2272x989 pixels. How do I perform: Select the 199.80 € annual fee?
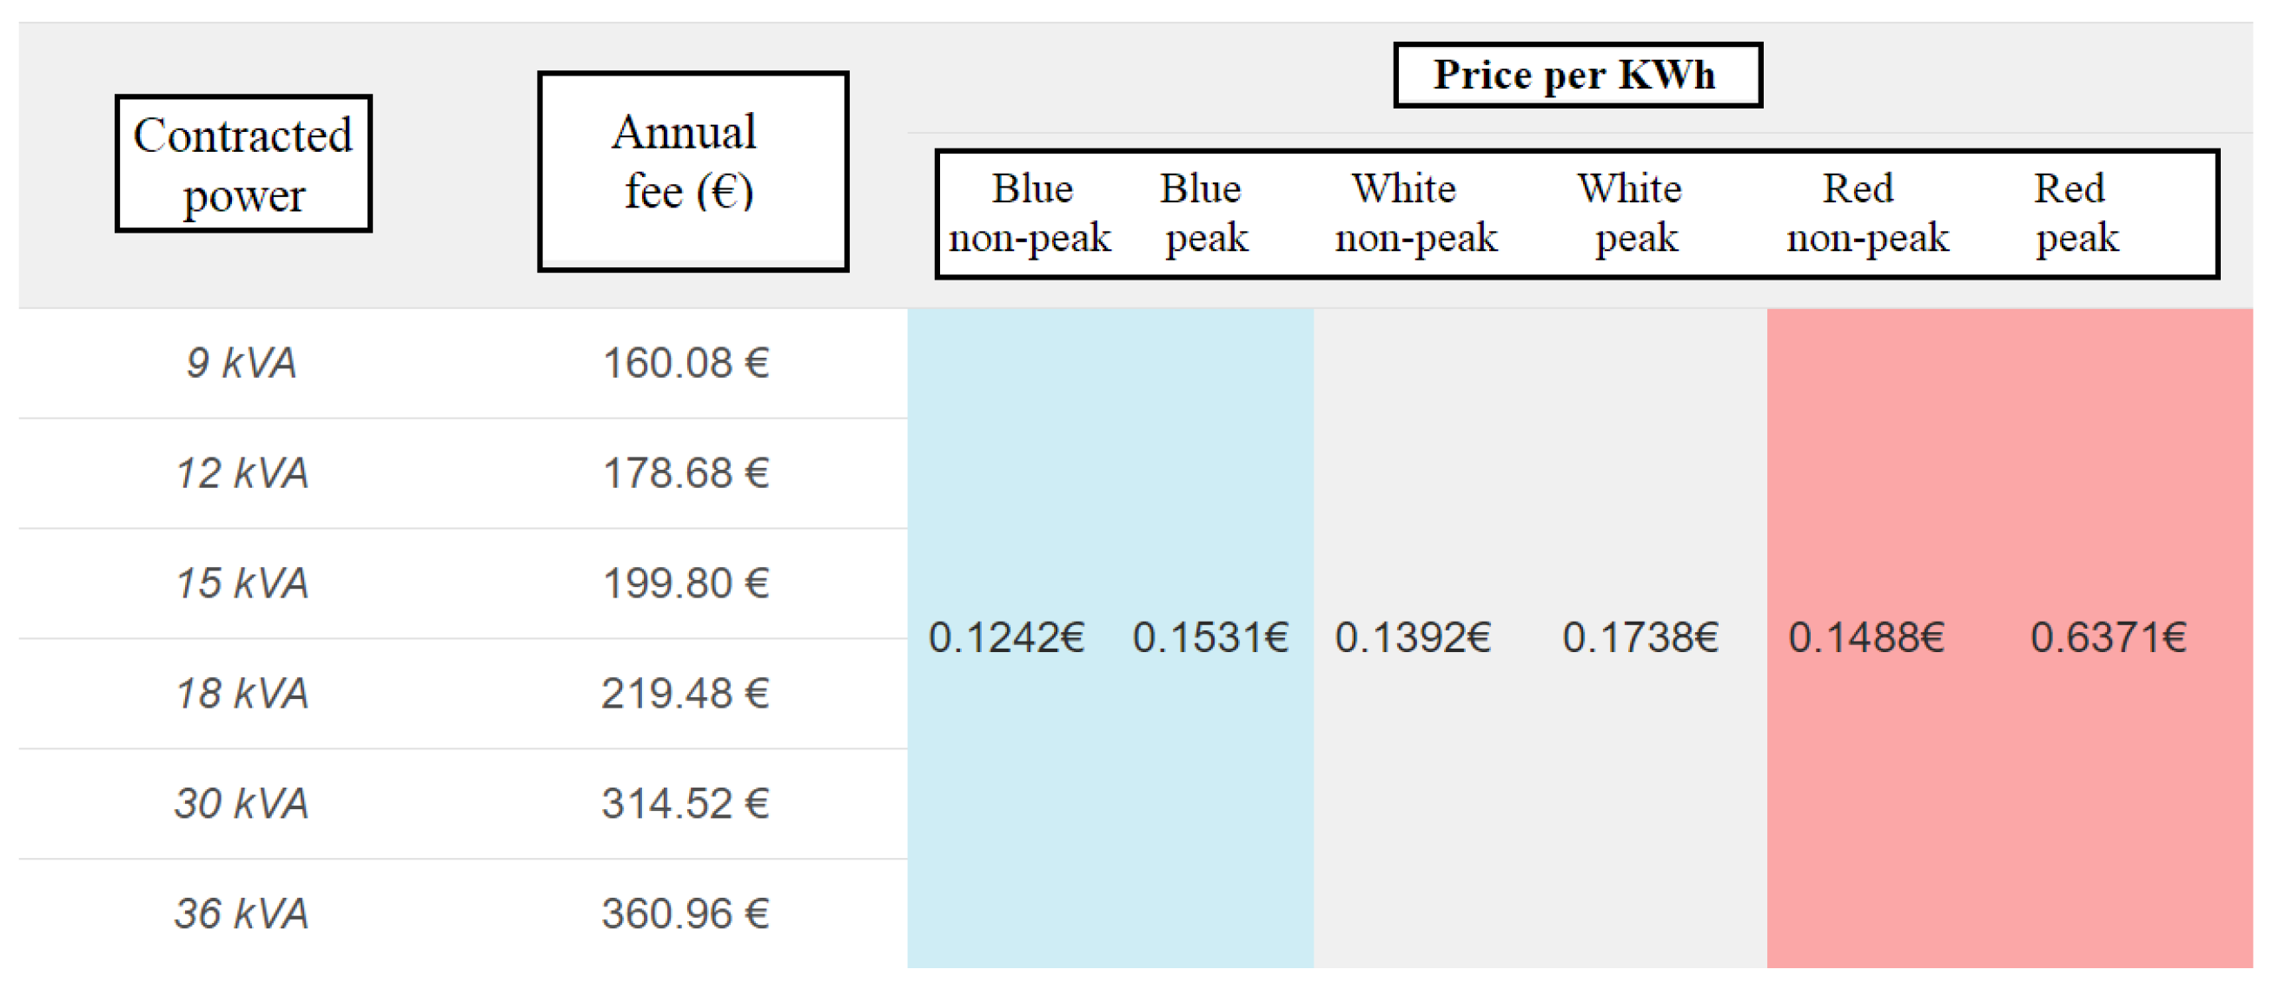686,584
